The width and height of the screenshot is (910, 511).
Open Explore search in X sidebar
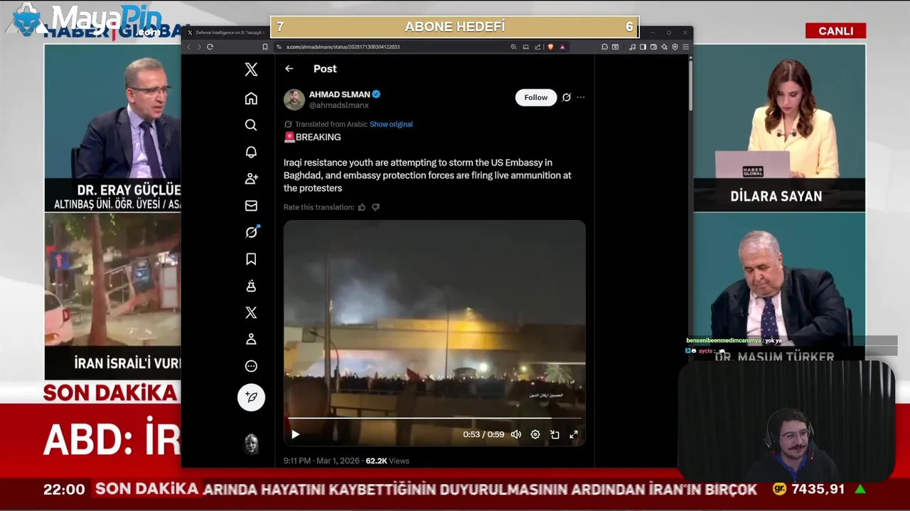[x=251, y=125]
